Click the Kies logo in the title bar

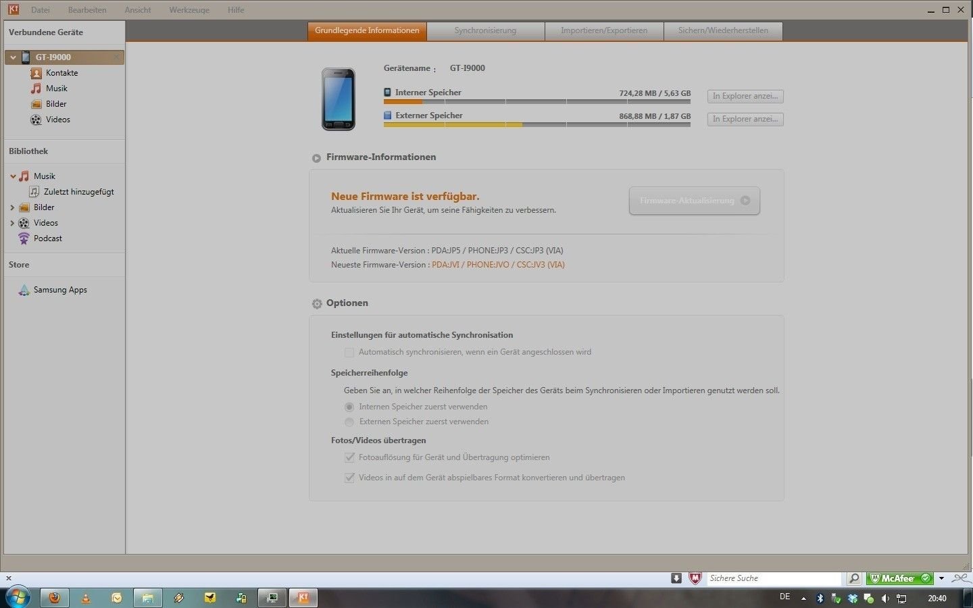click(13, 9)
